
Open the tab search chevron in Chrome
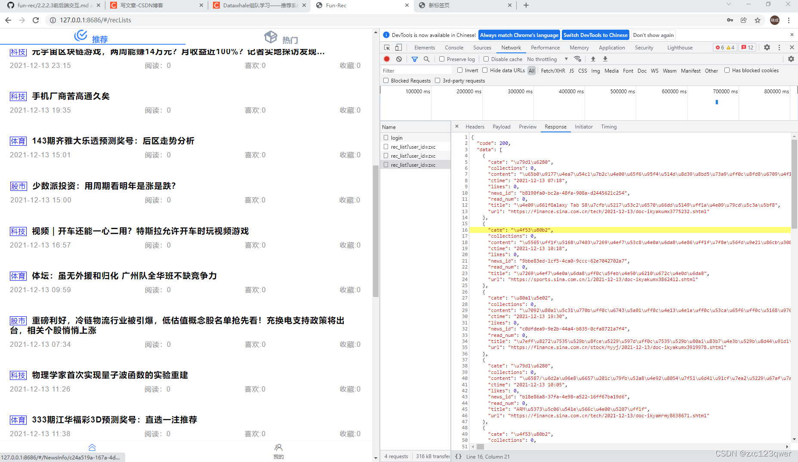(728, 4)
